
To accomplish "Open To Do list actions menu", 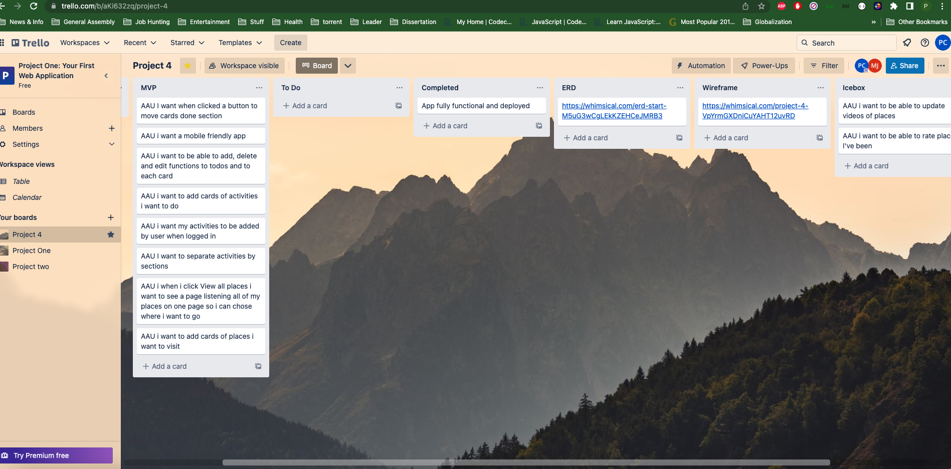I will click(400, 88).
